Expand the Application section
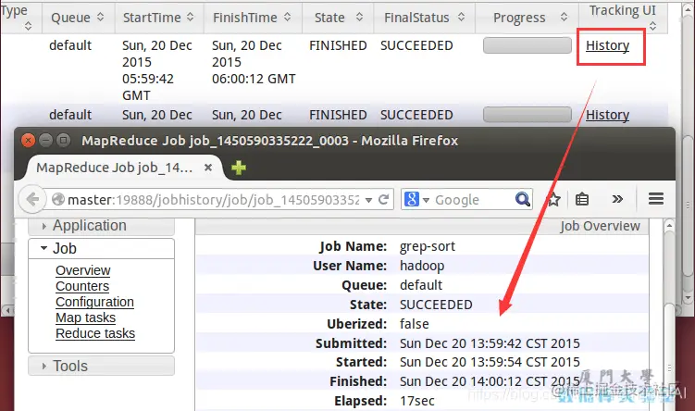Screen dimensions: 695x411 point(101,226)
